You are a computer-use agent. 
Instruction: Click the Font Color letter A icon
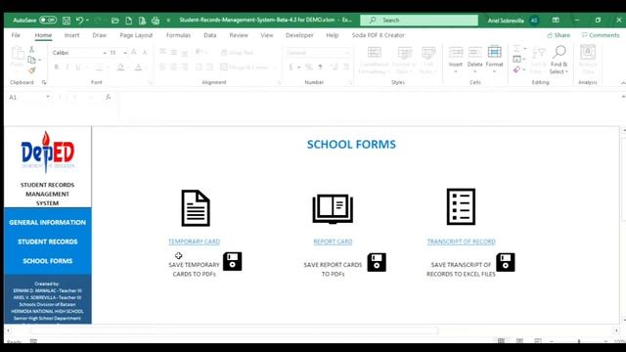(x=138, y=67)
